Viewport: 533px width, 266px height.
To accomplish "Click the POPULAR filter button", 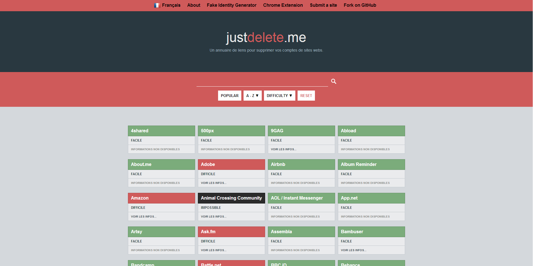I will pos(230,96).
